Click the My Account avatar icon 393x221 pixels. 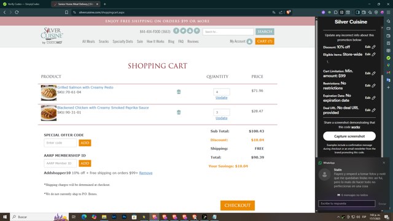click(x=249, y=41)
